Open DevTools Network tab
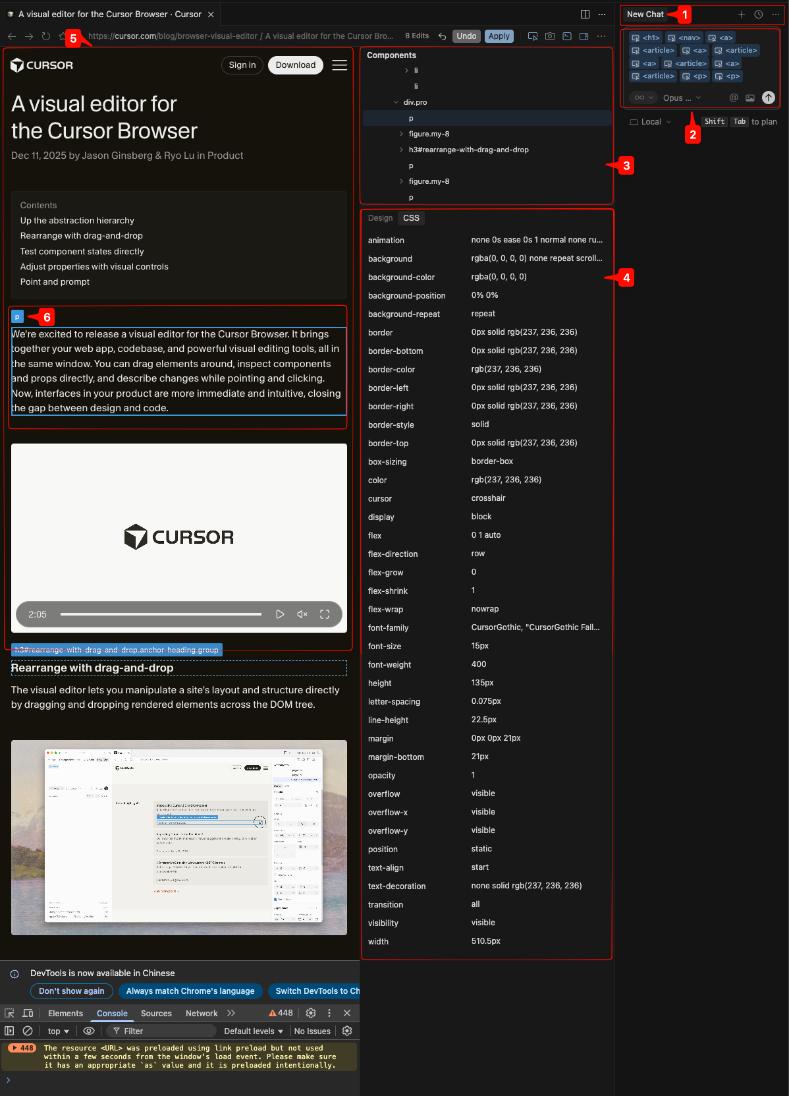Screen dimensions: 789x1096 202,1013
